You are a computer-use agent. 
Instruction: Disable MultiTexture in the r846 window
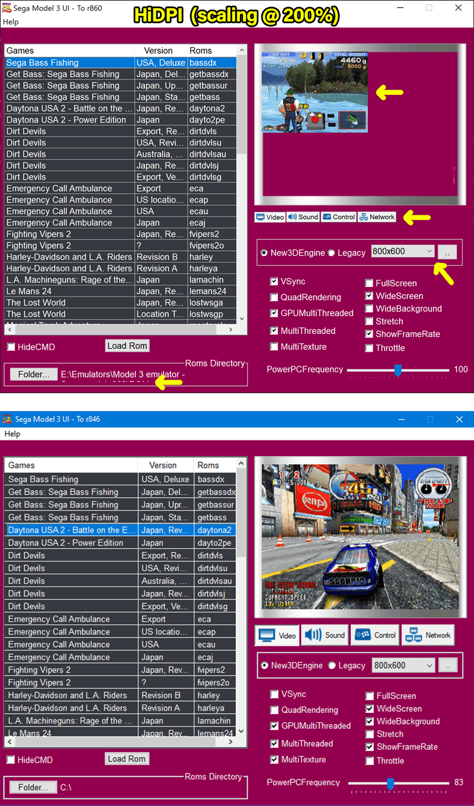(x=274, y=760)
